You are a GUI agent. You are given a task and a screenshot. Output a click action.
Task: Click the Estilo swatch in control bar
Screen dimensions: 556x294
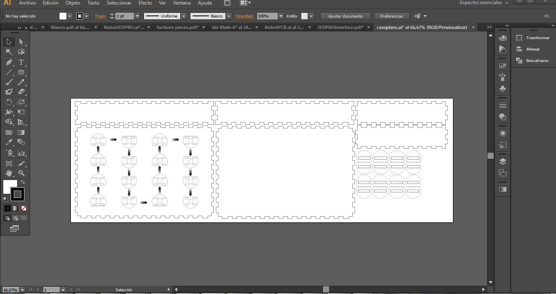[304, 16]
